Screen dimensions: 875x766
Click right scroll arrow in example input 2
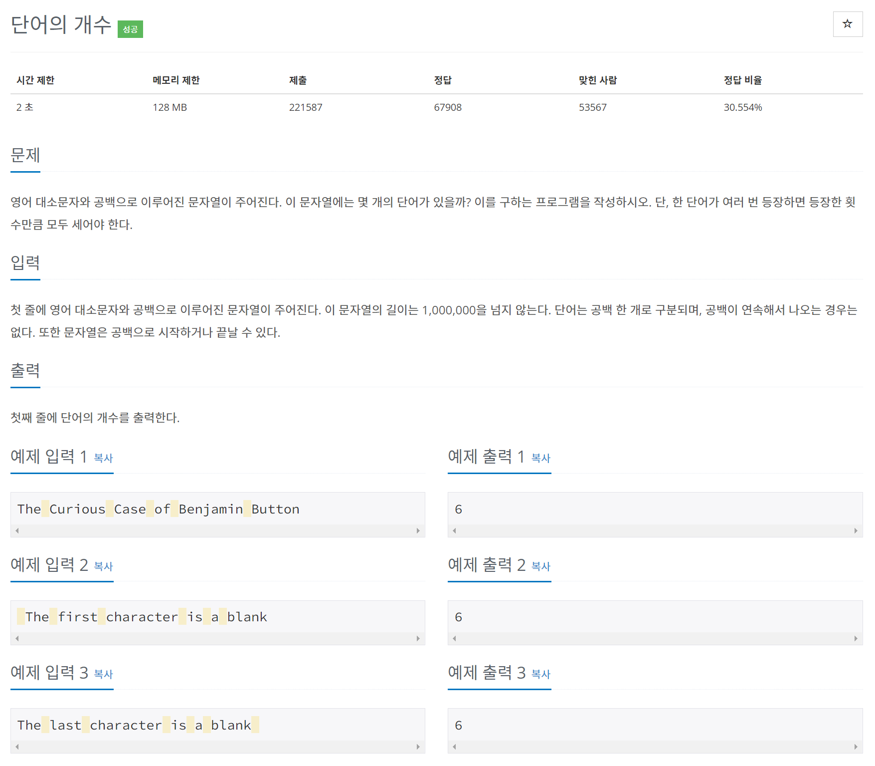click(x=418, y=638)
